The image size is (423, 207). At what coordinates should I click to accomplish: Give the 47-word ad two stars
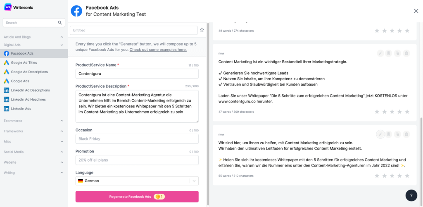(x=385, y=112)
